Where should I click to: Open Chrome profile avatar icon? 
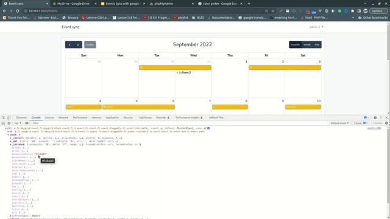pos(366,11)
